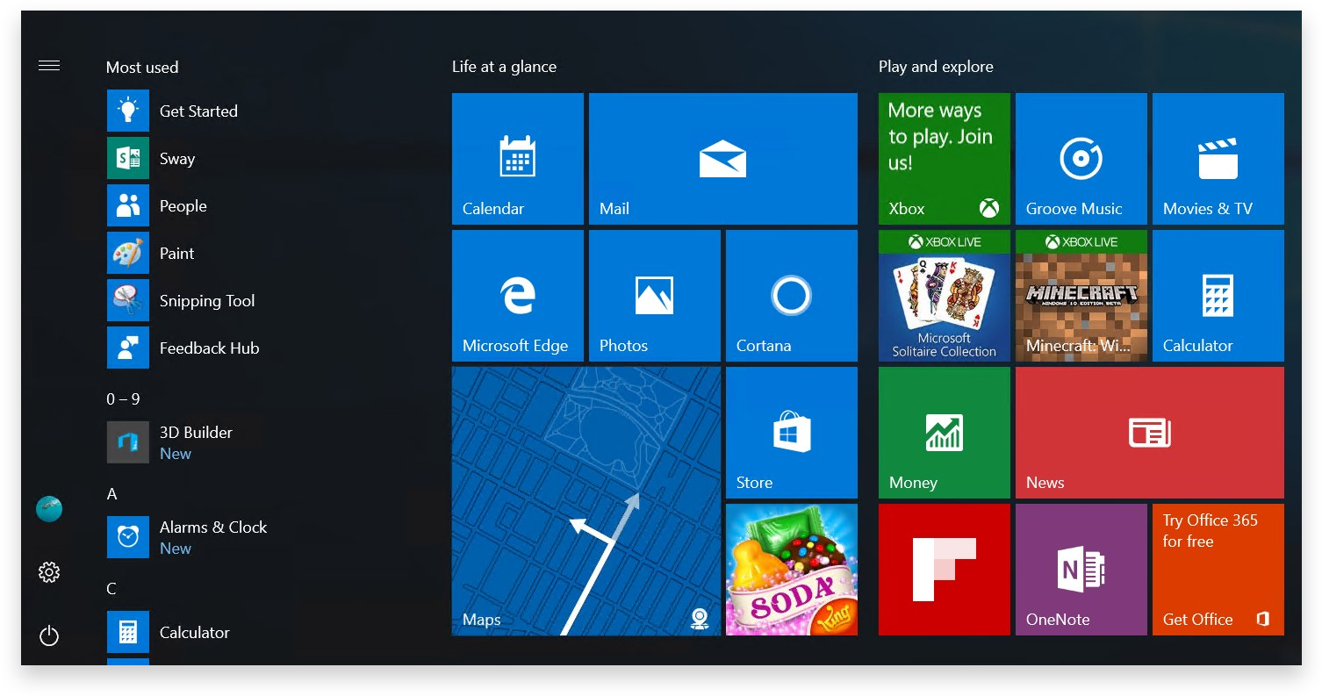The image size is (1322, 696).
Task: Launch Microsoft Edge tile
Action: tap(518, 296)
